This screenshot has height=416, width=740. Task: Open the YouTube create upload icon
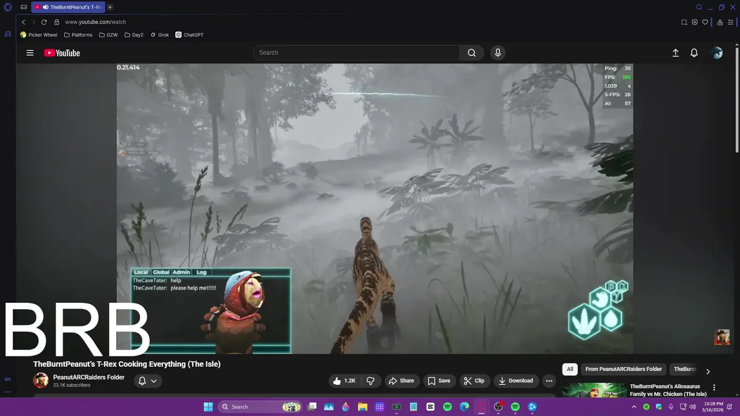coord(675,53)
